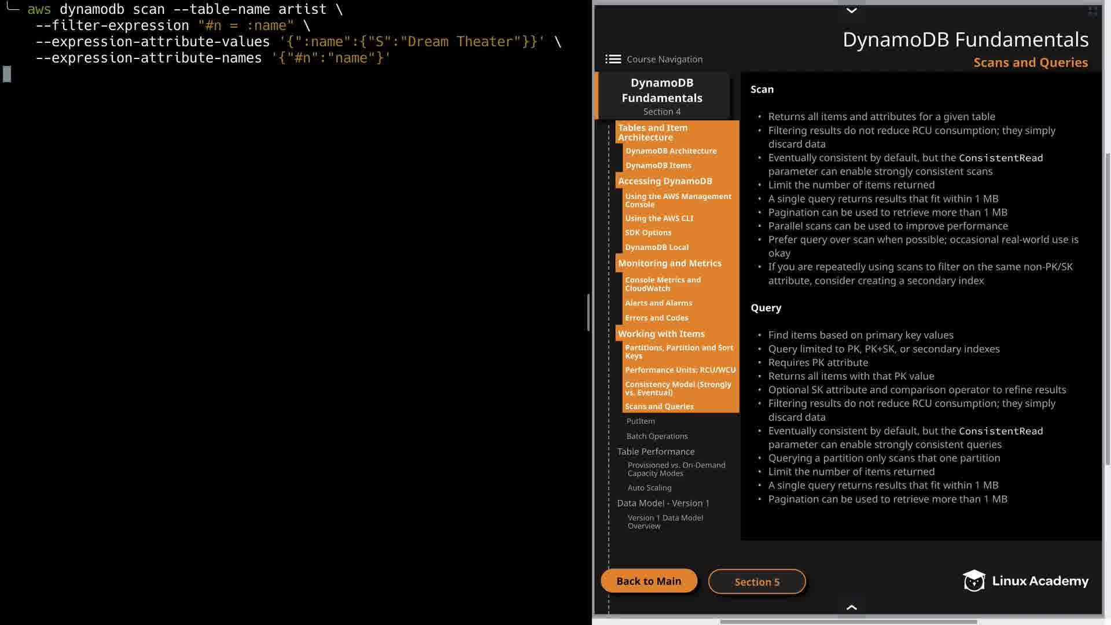Image resolution: width=1111 pixels, height=625 pixels.
Task: Expand panel with bottom chevron-up arrow
Action: coord(851,607)
